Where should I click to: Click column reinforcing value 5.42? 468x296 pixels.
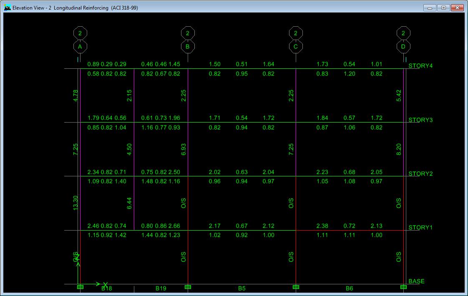(399, 95)
